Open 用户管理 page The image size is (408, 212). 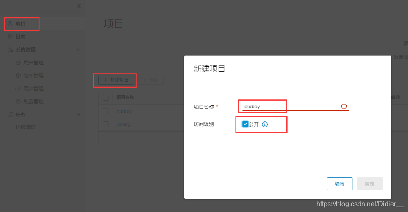tap(33, 62)
